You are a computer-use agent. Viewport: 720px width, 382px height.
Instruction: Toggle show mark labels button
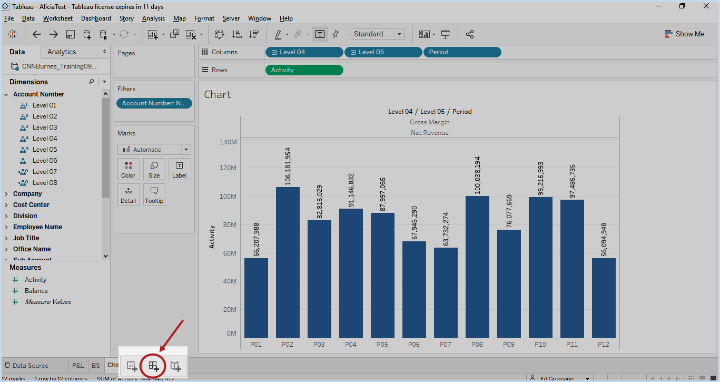320,34
